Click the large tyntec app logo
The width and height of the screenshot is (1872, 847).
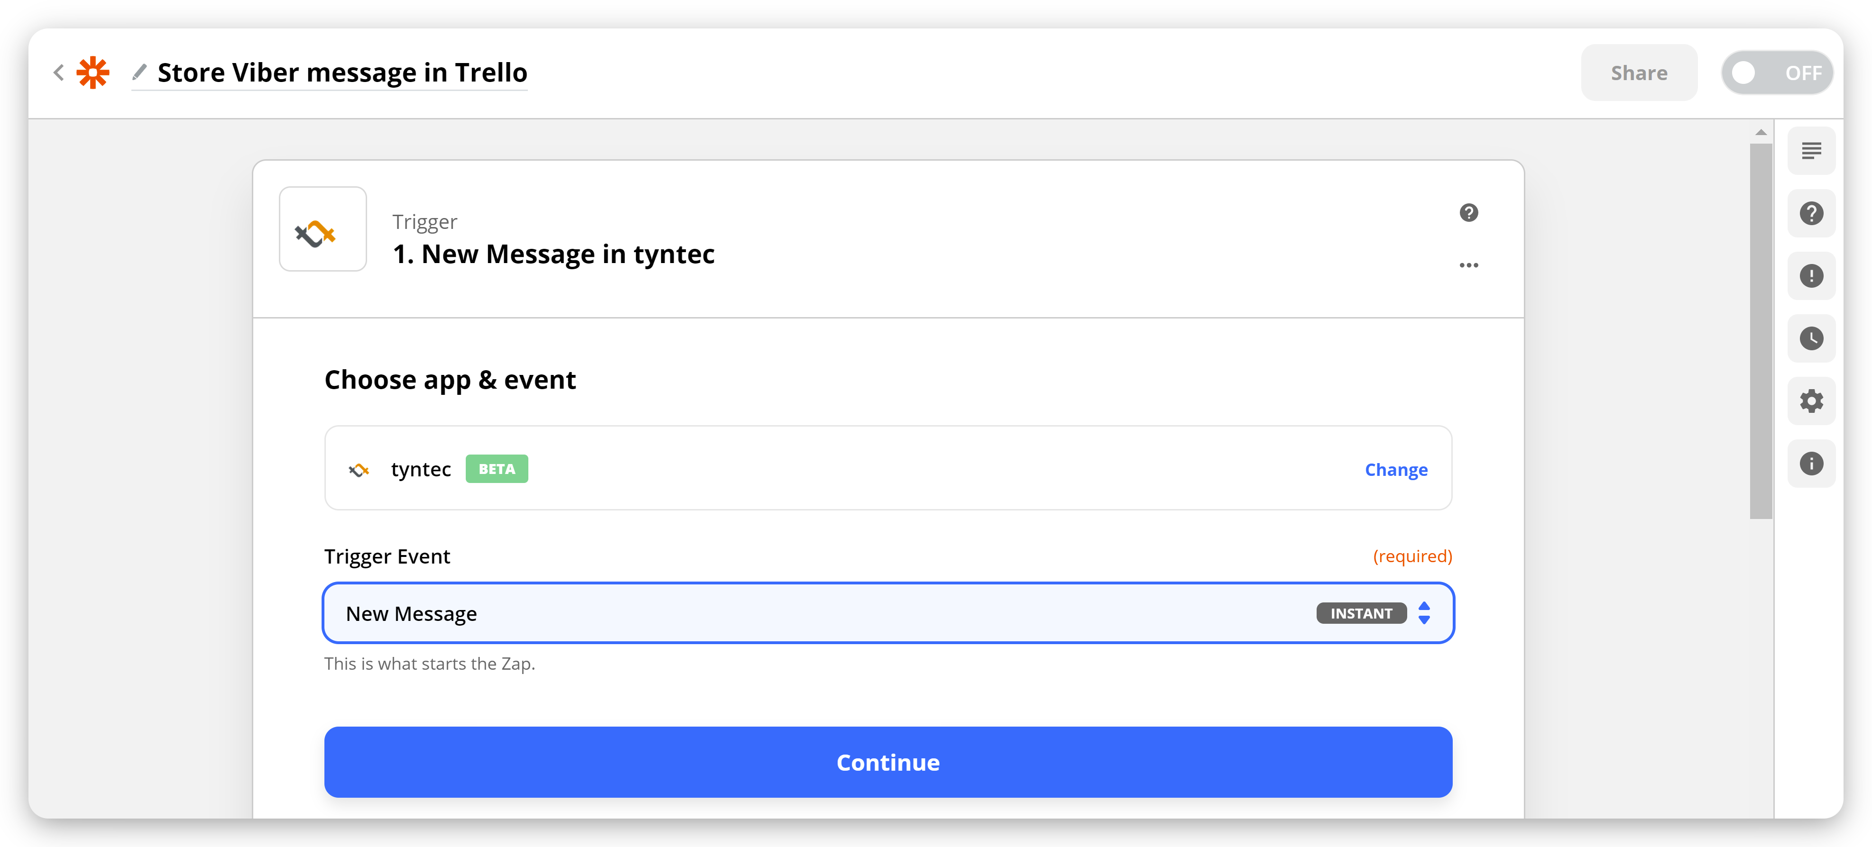coord(323,229)
